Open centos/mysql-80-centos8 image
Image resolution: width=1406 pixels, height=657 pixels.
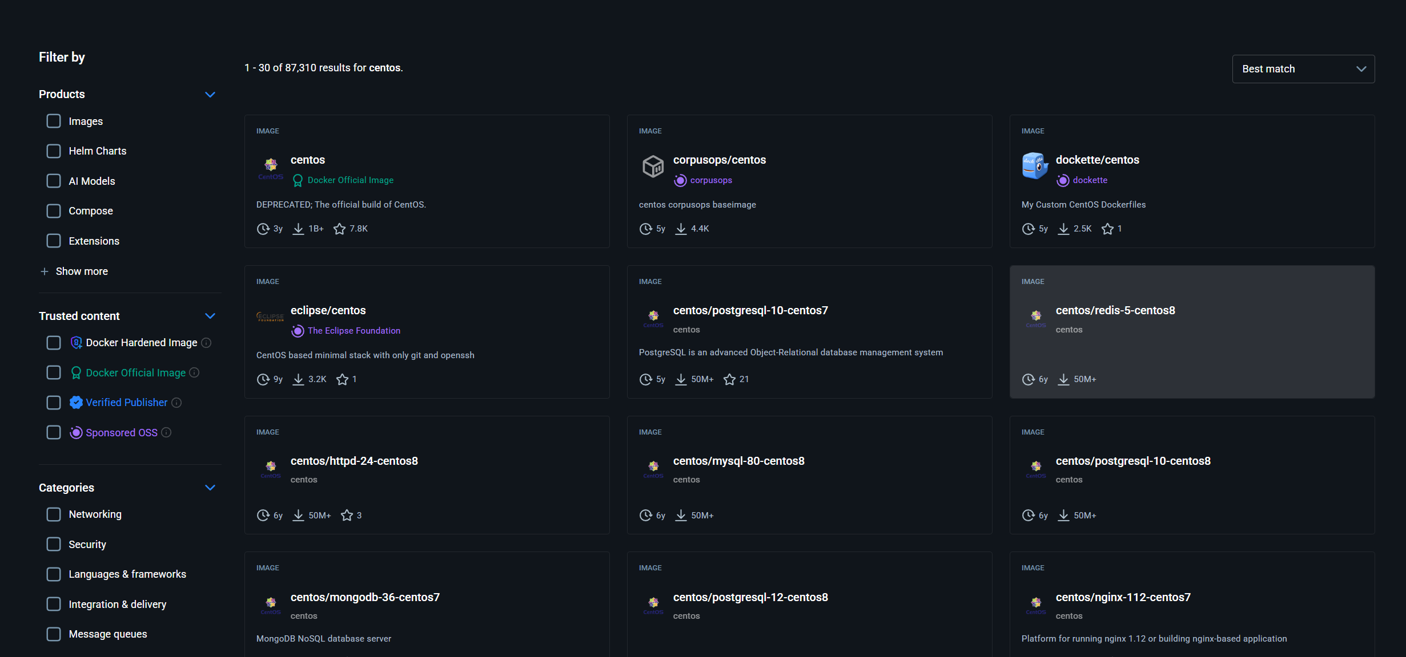(x=739, y=461)
